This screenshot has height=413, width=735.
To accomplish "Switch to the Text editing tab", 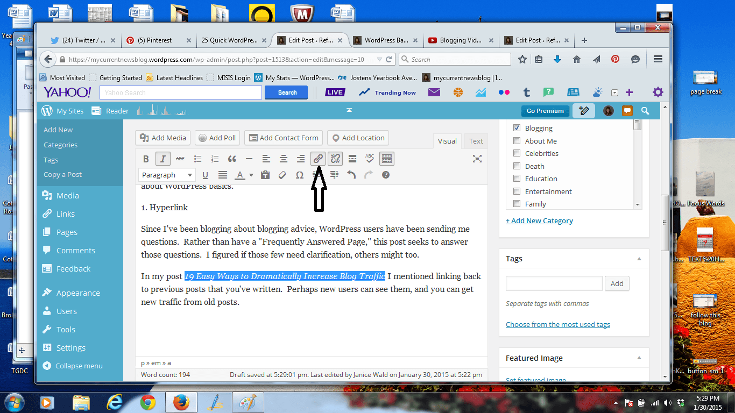I will 476,141.
